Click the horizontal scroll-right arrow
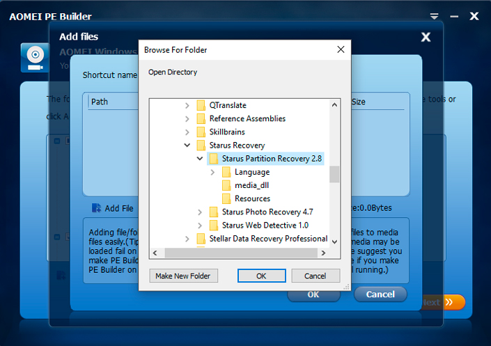Screen dimensions: 491x346 click(323, 253)
